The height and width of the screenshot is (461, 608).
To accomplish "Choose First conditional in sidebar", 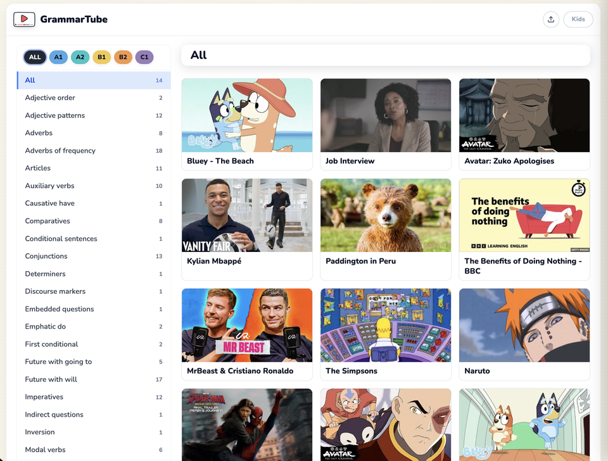I will pyautogui.click(x=94, y=344).
